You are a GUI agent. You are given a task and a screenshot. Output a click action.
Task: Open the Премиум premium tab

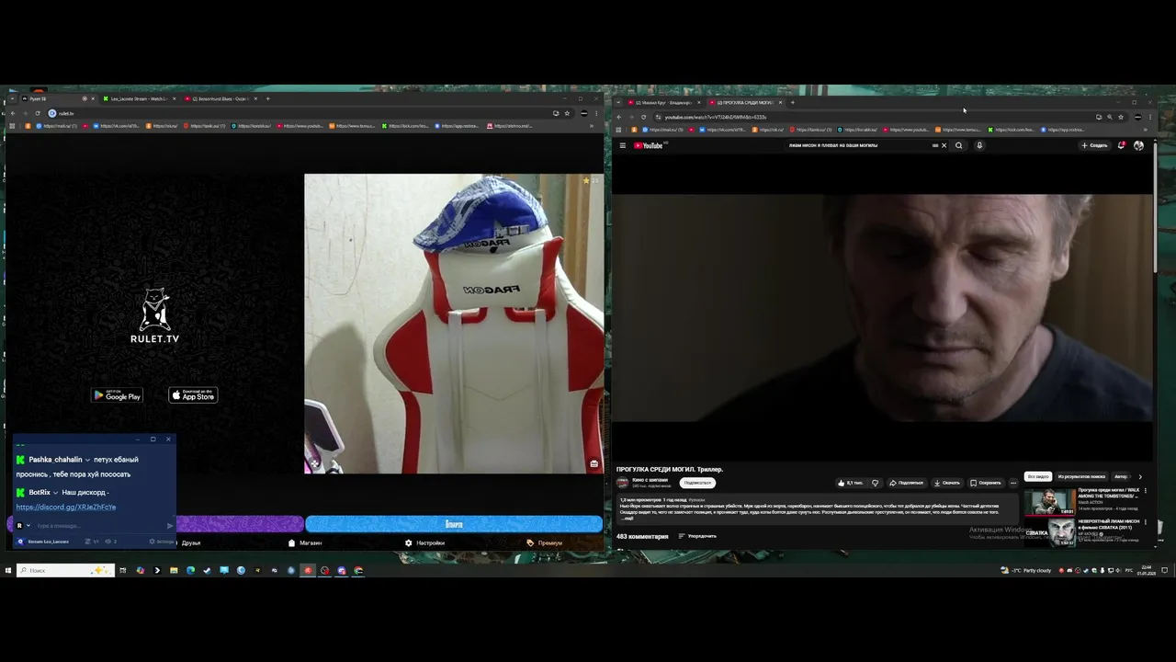click(x=544, y=542)
